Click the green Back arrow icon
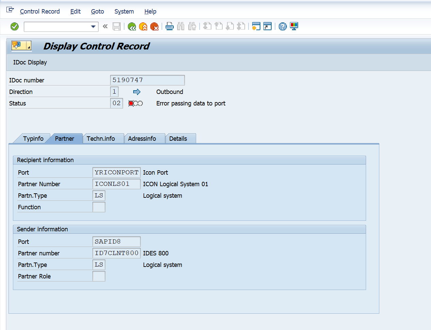The width and height of the screenshot is (431, 330). point(132,26)
